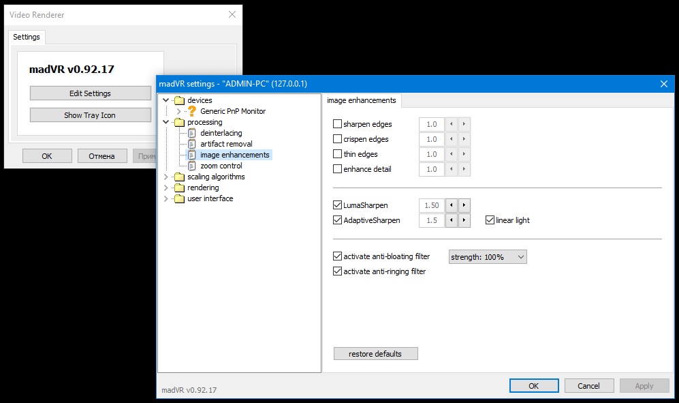Click the rendering folder icon
This screenshot has height=403, width=679.
[x=179, y=188]
